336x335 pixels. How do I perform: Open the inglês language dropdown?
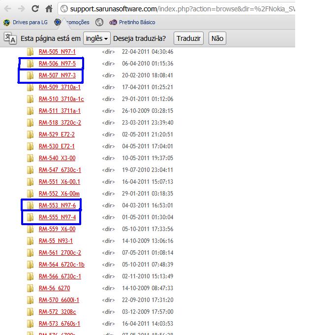tap(96, 38)
